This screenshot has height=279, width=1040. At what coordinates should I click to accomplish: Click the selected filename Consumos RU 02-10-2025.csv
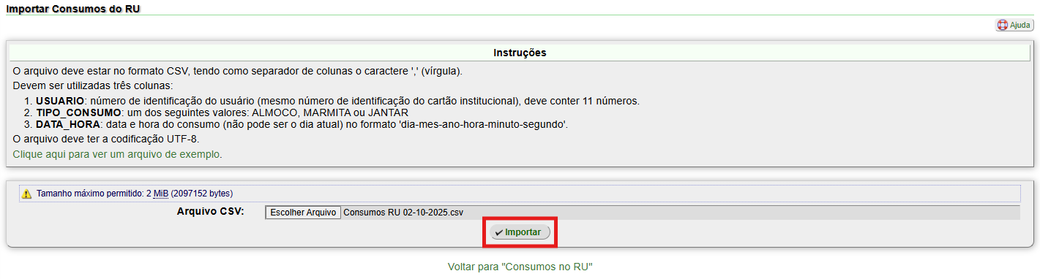point(403,213)
